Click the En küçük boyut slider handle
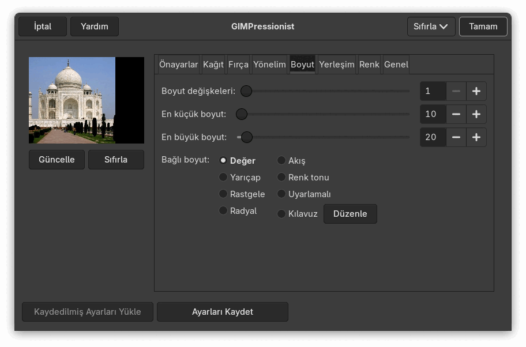Image resolution: width=526 pixels, height=347 pixels. (x=242, y=114)
